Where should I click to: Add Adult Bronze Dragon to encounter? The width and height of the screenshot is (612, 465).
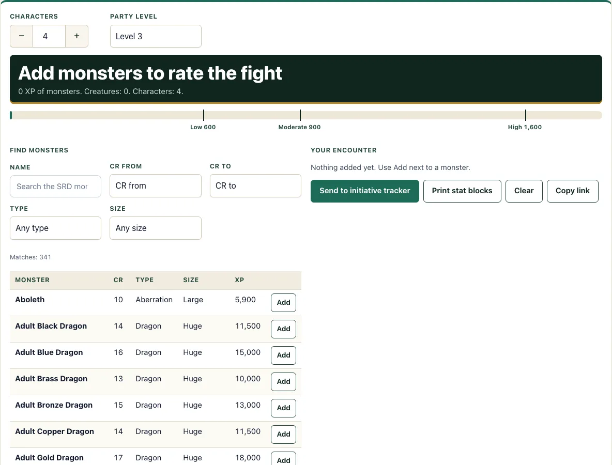tap(283, 408)
